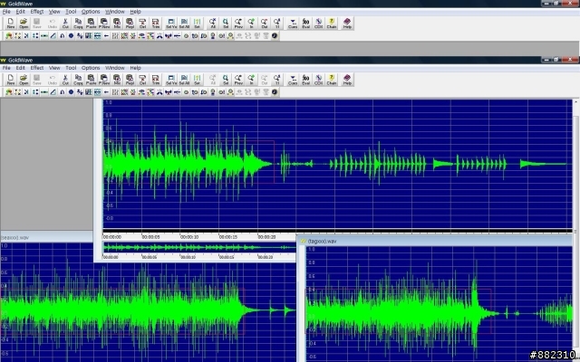Viewport: 580px width, 362px height.
Task: Click Chain in the upper GoldWave toolbar
Action: [332, 23]
